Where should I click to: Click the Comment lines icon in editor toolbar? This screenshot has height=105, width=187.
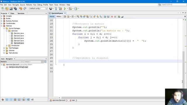[x=119, y=17]
